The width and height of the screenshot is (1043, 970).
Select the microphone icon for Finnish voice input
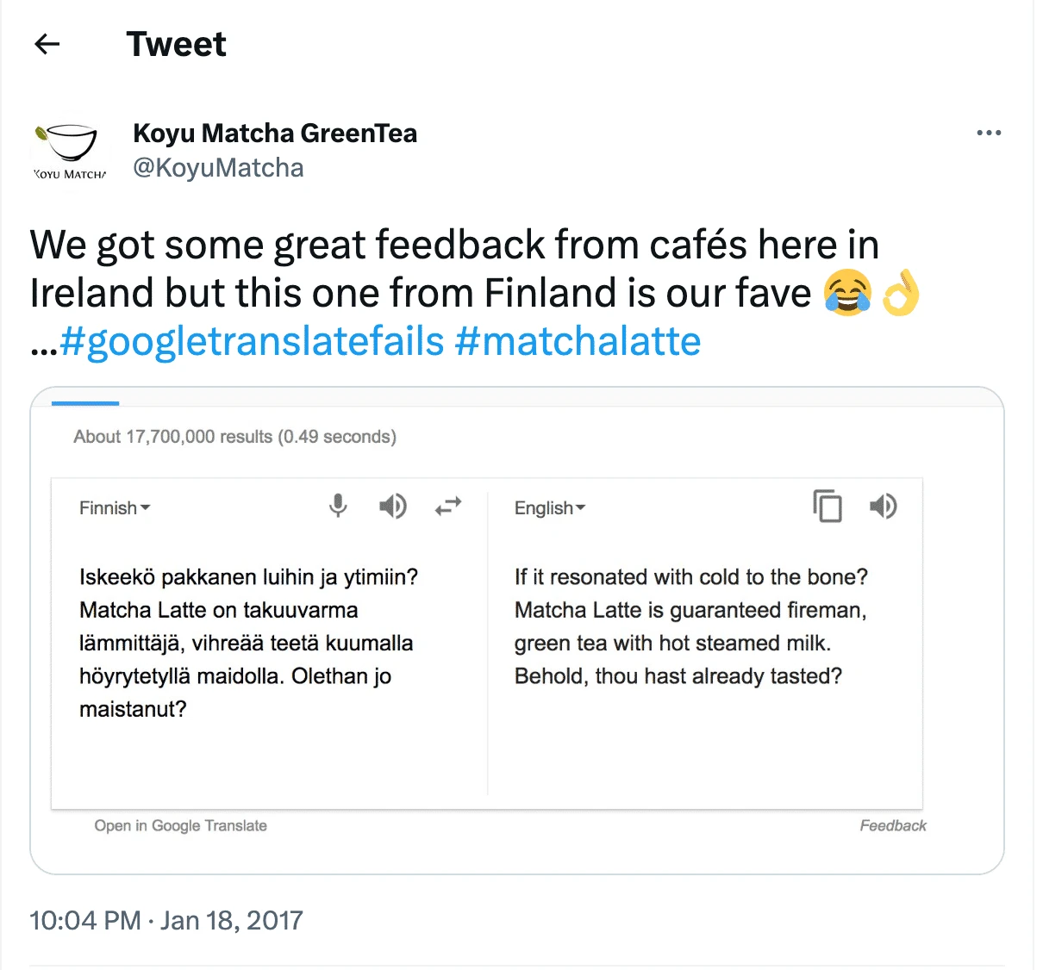point(338,507)
